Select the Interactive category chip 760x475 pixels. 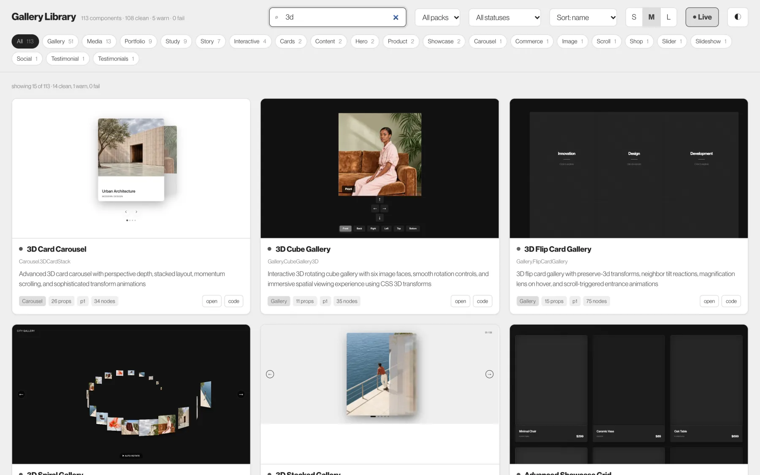pyautogui.click(x=250, y=41)
